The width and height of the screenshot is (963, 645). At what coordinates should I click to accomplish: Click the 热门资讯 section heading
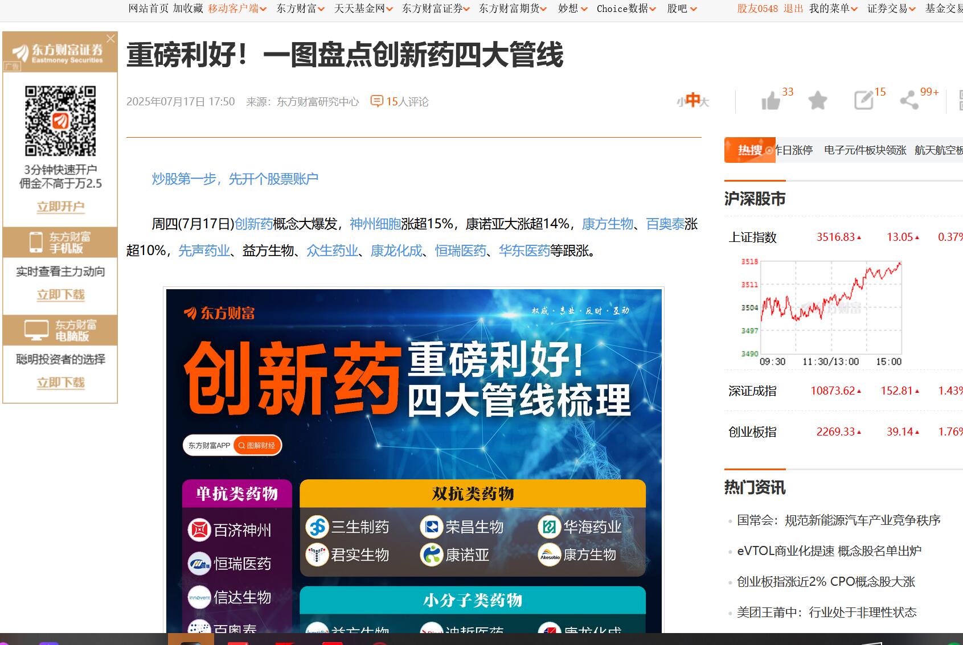pos(755,488)
